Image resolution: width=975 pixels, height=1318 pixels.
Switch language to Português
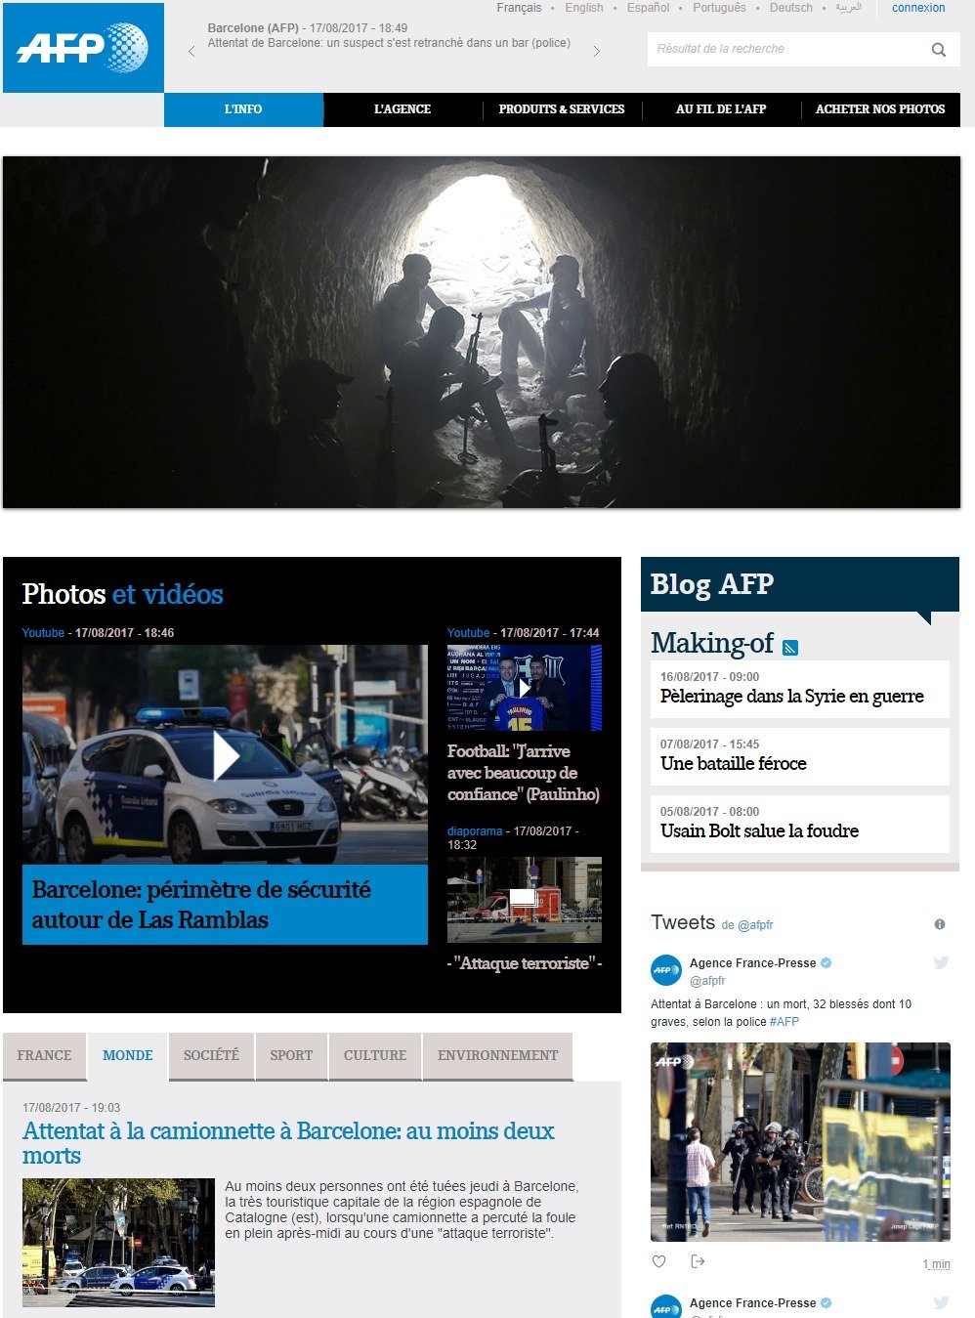719,8
